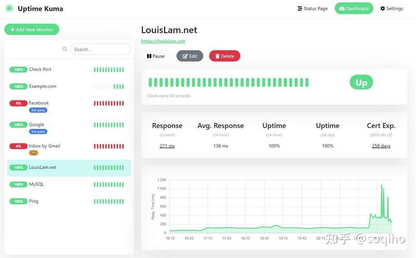The height and width of the screenshot is (258, 416).
Task: Click the 100% badge for Check Port
Action: 18,70
